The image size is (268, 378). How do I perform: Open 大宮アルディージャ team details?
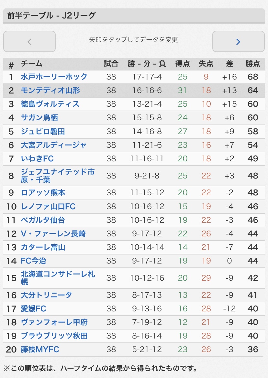pyautogui.click(x=54, y=145)
